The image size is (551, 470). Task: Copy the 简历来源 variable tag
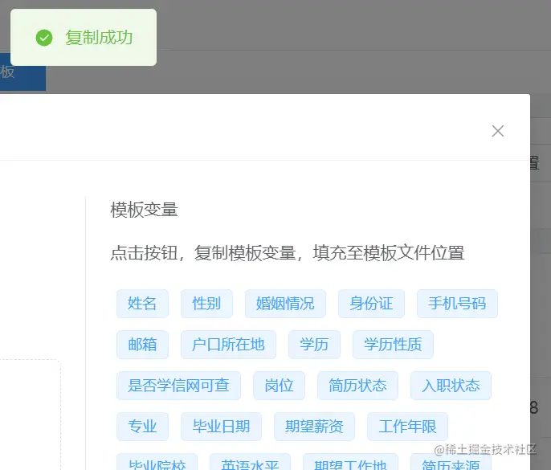click(x=451, y=462)
